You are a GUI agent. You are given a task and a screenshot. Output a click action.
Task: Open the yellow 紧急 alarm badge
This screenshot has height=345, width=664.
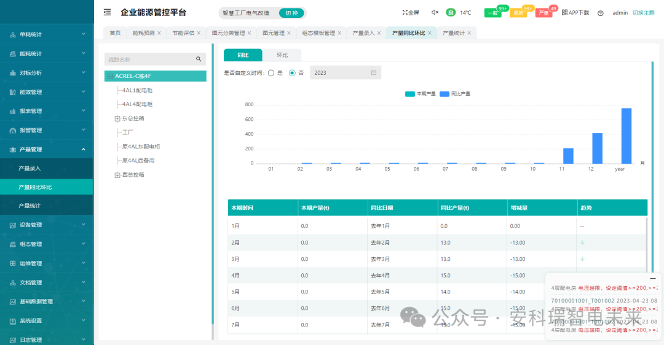pos(518,13)
